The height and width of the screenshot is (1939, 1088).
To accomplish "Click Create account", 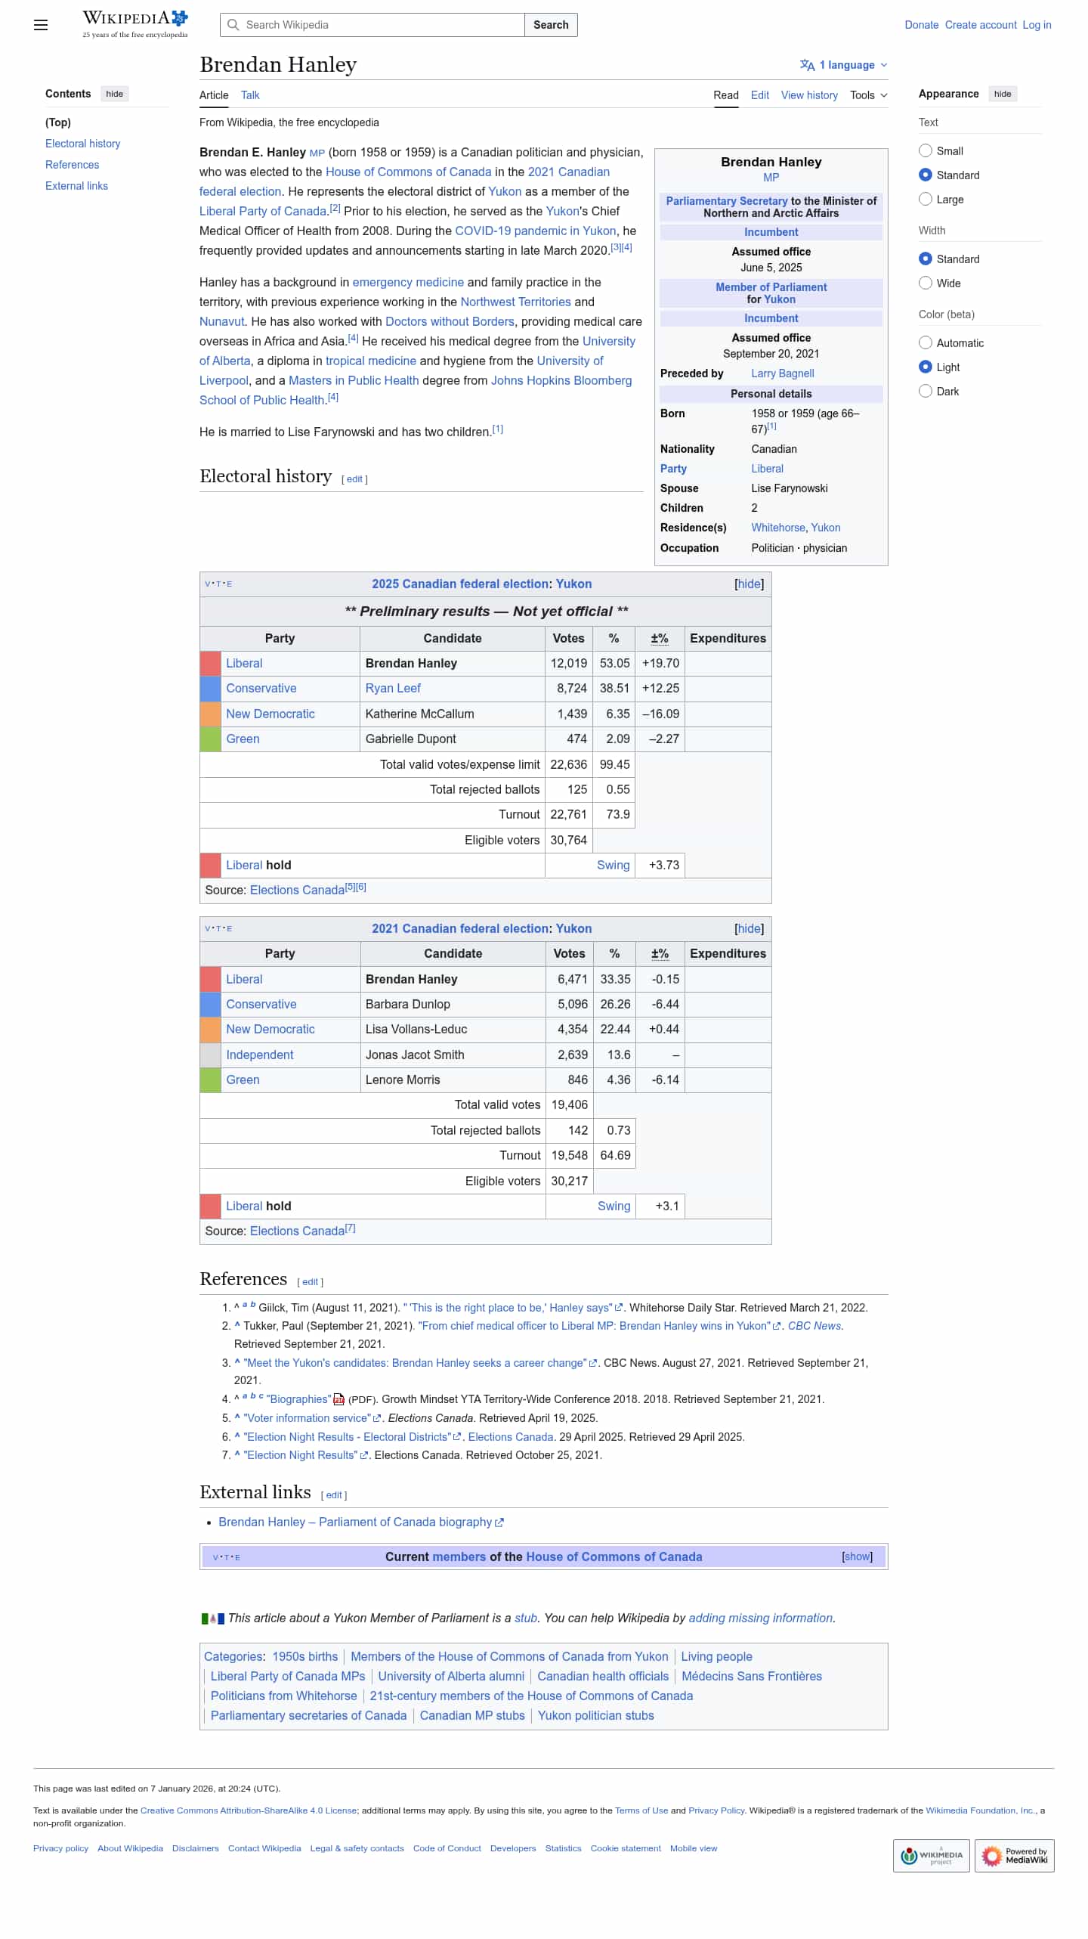I will tap(981, 25).
